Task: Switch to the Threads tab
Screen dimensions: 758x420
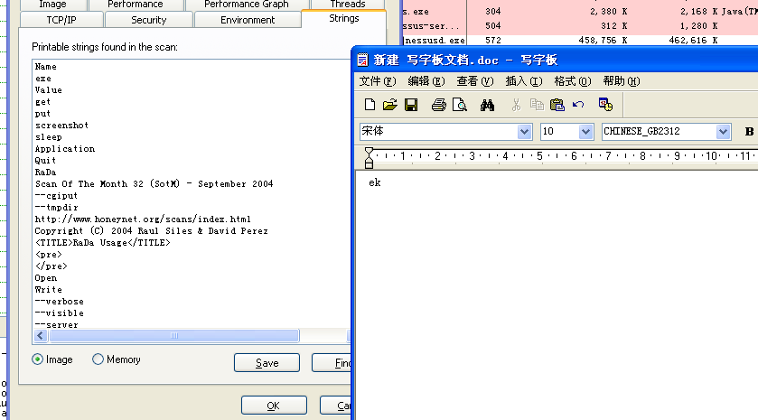Action: pos(348,5)
